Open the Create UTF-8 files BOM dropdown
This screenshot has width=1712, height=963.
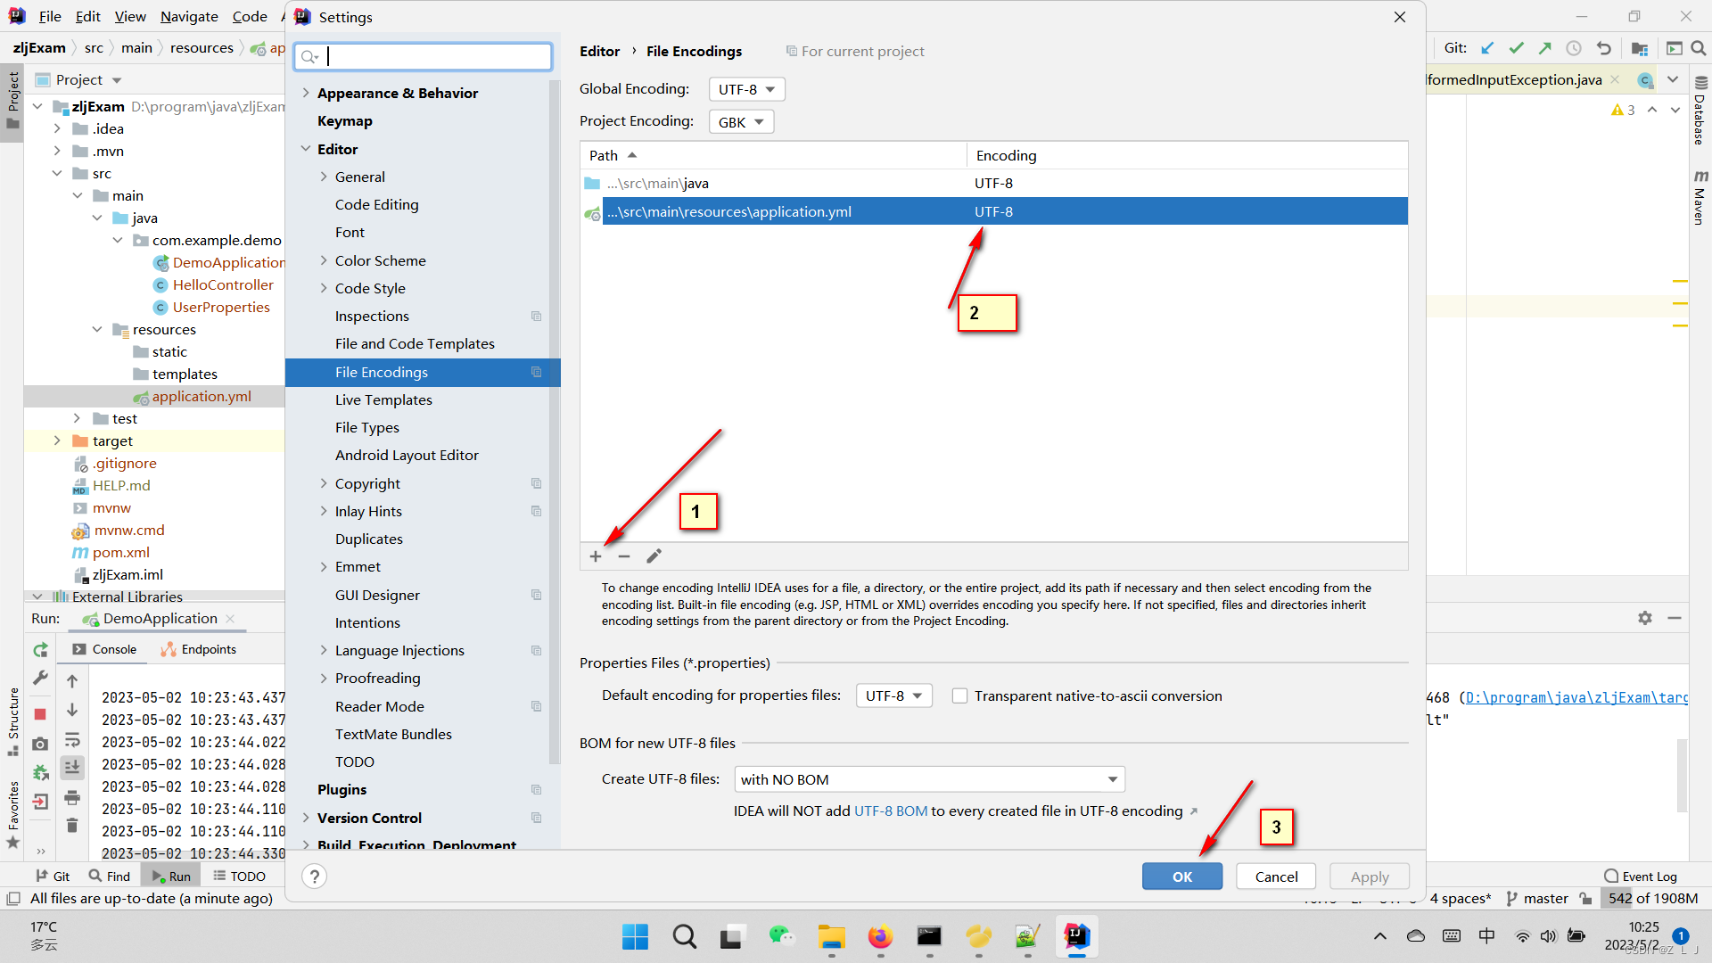tap(929, 779)
